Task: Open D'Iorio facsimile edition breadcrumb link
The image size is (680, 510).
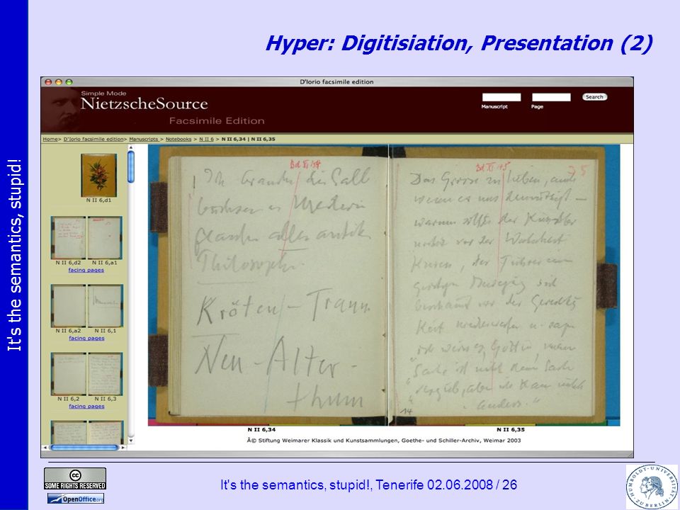Action: coord(93,140)
